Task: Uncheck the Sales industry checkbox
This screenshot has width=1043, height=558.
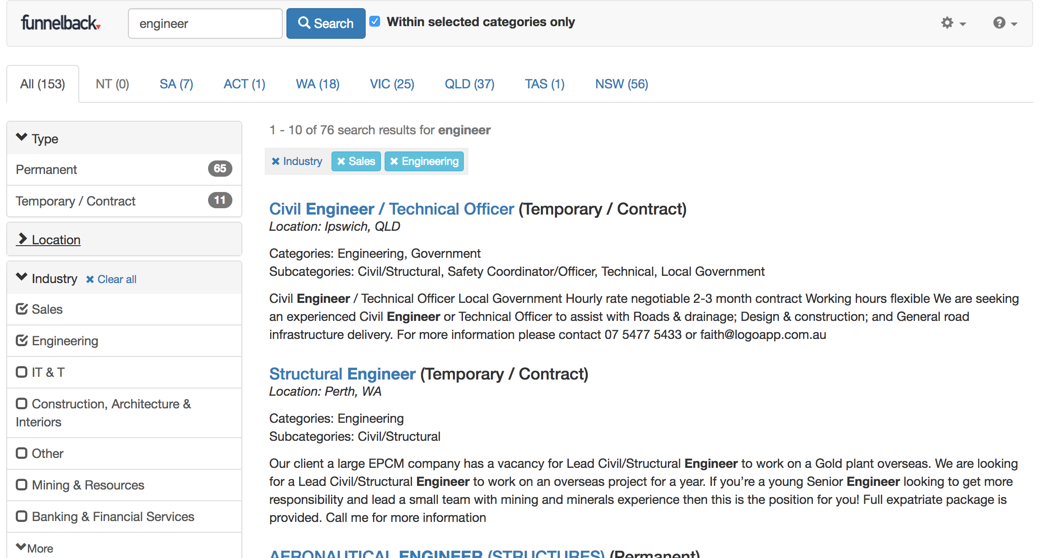Action: pos(22,309)
